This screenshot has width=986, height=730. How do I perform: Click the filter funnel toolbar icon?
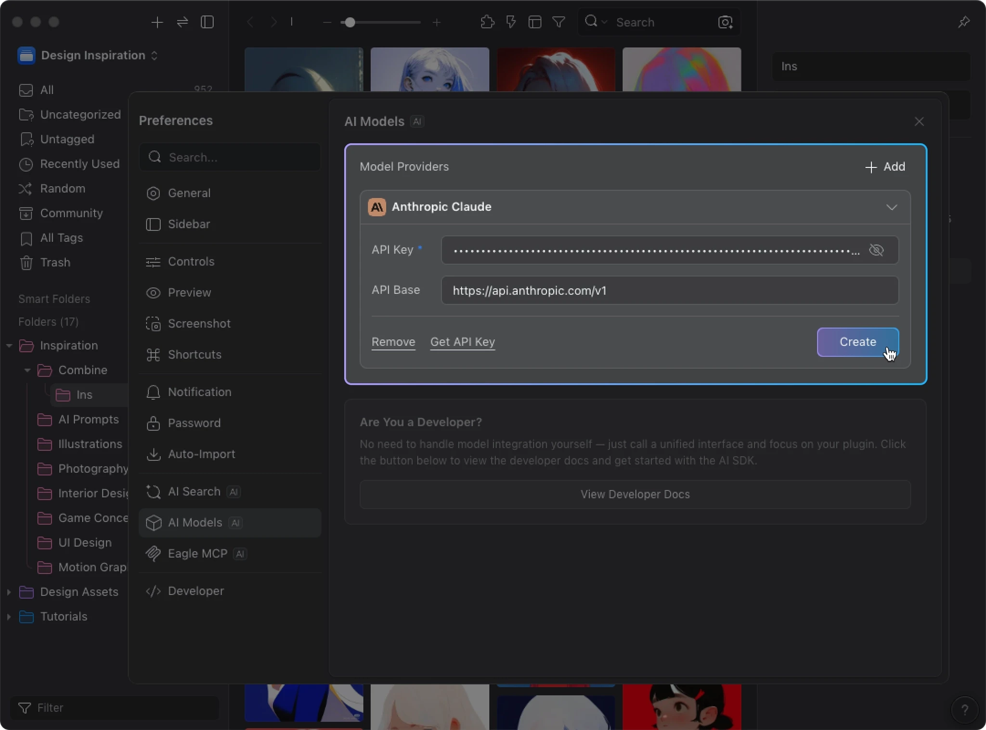pos(558,22)
